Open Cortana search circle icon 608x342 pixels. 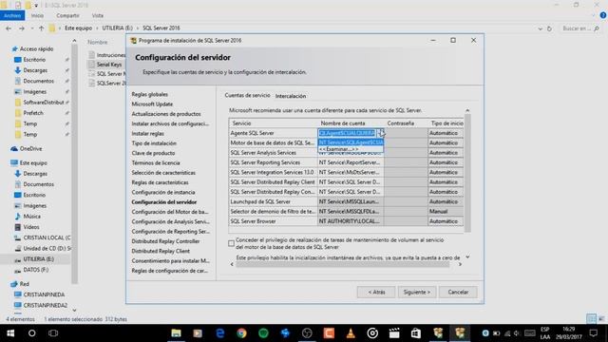(31, 333)
